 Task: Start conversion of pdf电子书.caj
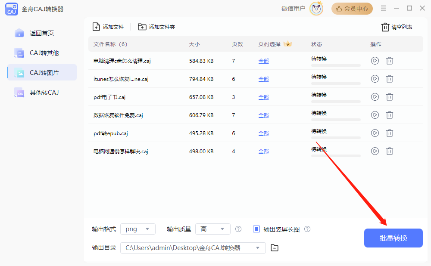[x=375, y=97]
